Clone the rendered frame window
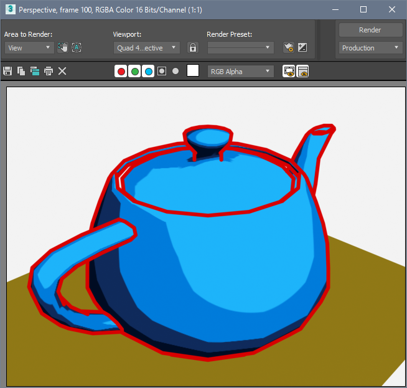Viewport: 407px width, 388px height. tap(35, 72)
